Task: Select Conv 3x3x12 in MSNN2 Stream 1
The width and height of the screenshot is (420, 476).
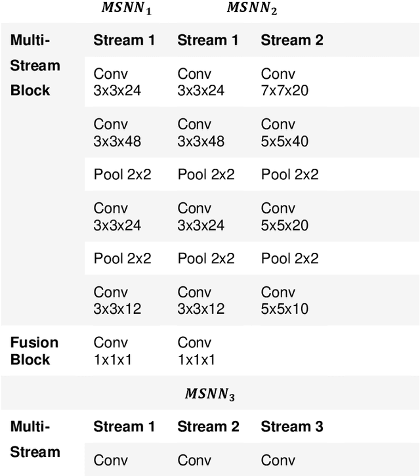Action: [201, 300]
